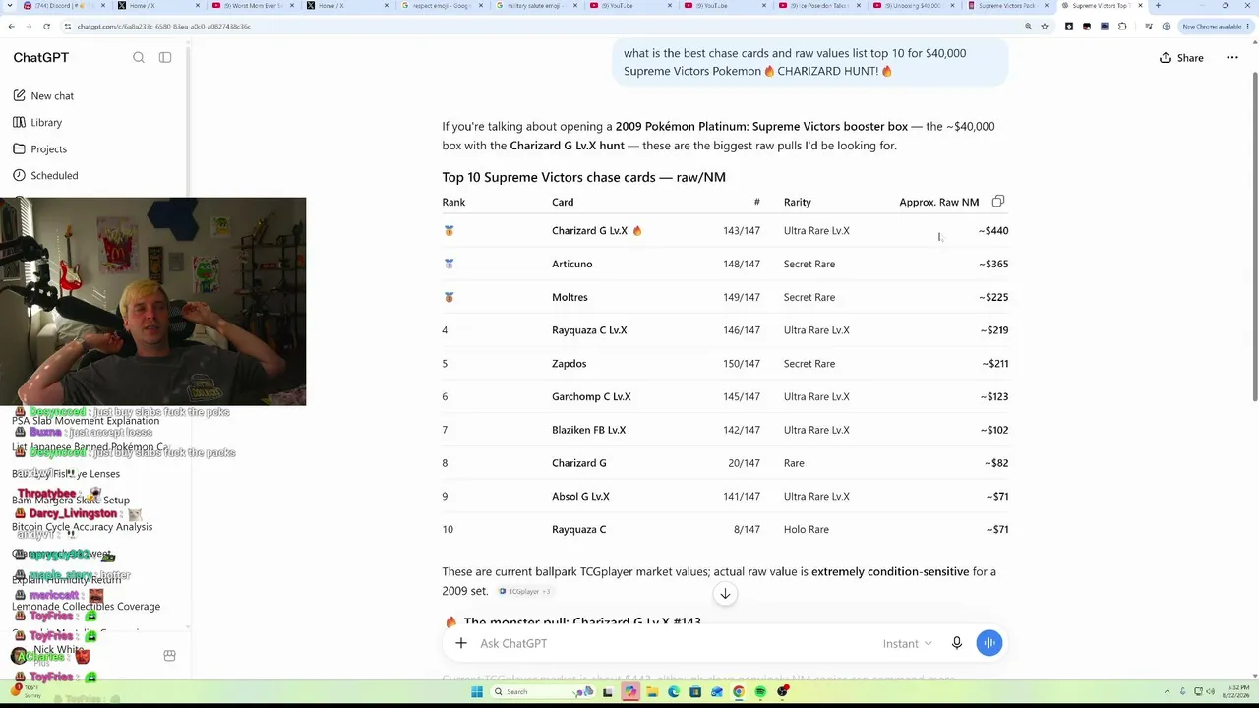Start voice mode with blue waveform button
The image size is (1259, 708).
989,643
